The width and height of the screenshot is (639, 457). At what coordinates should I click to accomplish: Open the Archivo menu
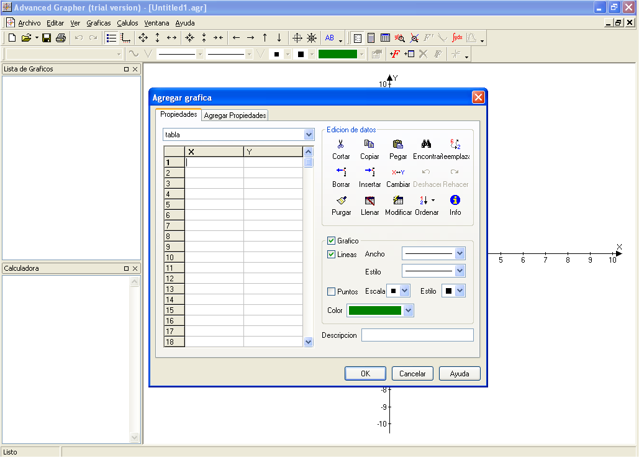tap(29, 23)
